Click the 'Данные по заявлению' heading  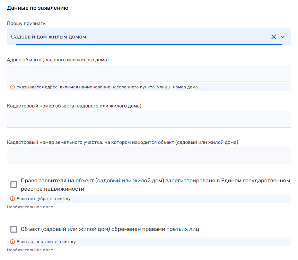coord(37,8)
